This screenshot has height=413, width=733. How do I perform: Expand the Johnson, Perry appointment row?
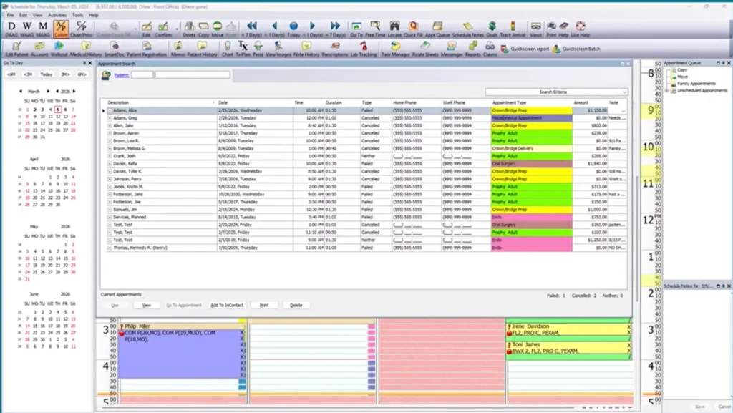click(110, 179)
